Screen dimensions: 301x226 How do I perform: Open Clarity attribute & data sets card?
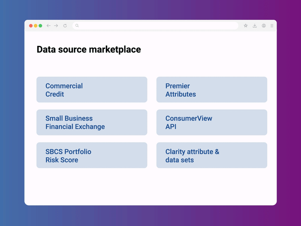pyautogui.click(x=211, y=155)
